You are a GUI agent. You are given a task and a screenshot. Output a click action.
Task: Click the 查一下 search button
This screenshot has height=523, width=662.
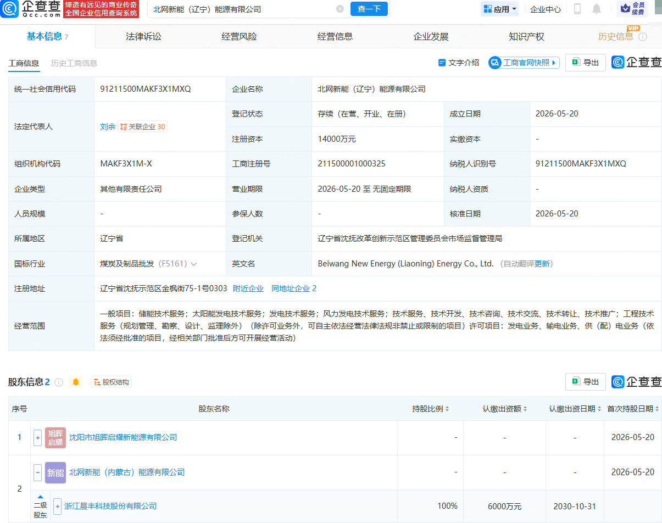(x=369, y=9)
